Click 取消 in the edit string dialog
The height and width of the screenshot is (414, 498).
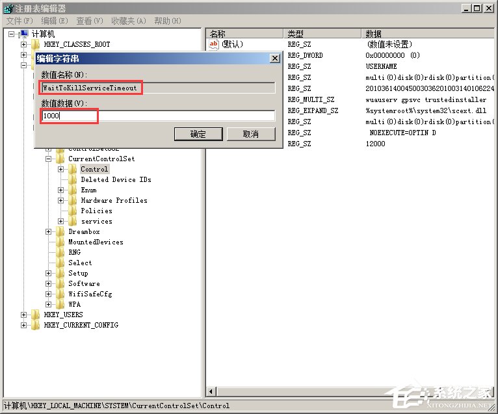click(x=251, y=134)
